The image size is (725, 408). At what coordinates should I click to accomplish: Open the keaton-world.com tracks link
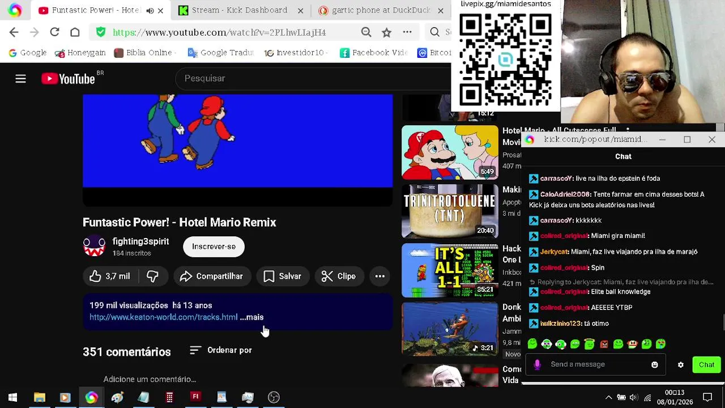[163, 317]
